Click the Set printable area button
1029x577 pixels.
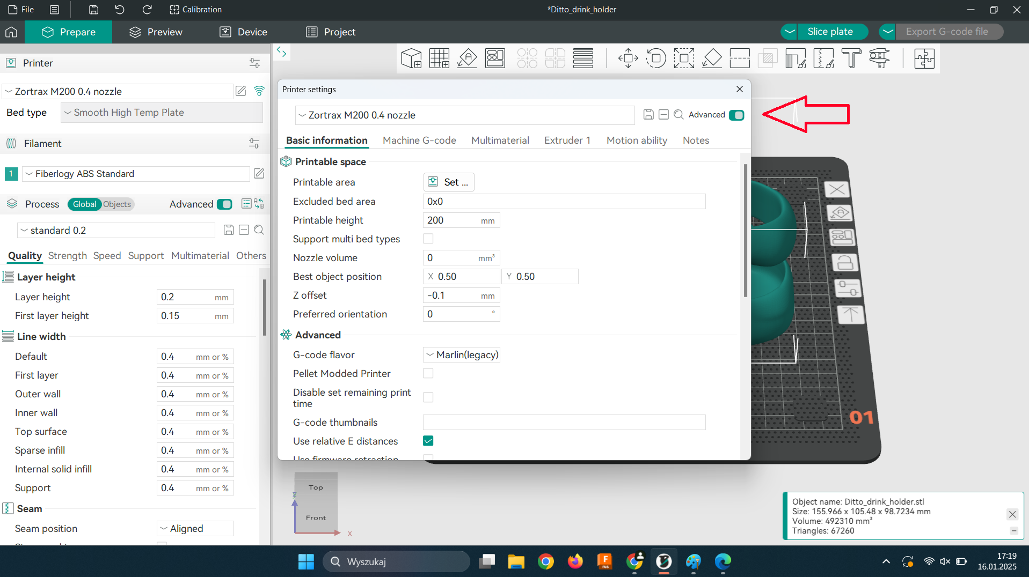pos(449,182)
